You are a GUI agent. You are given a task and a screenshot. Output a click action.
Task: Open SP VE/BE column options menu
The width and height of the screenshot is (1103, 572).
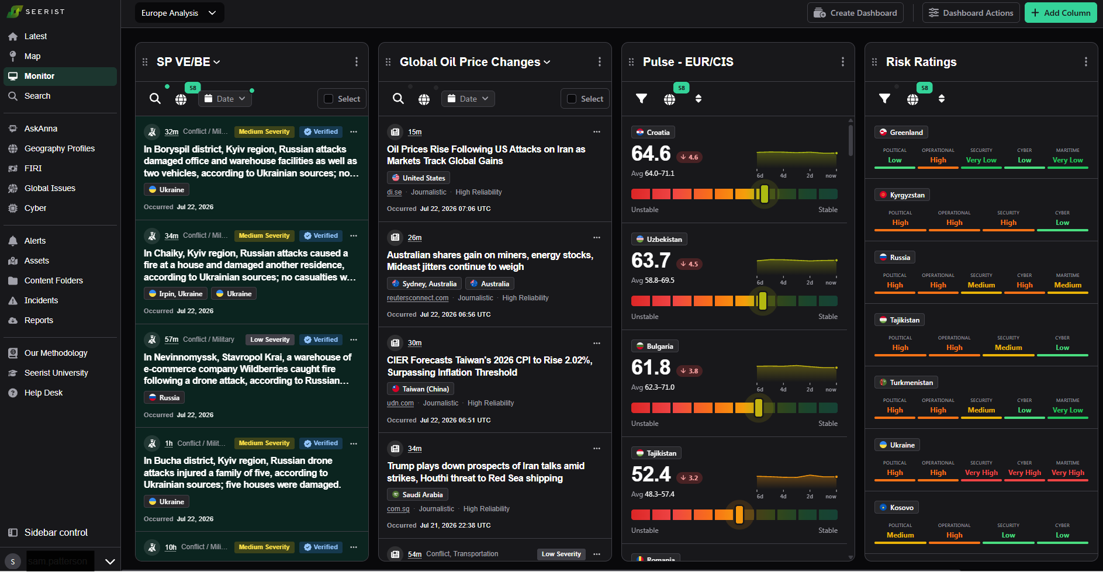click(357, 62)
